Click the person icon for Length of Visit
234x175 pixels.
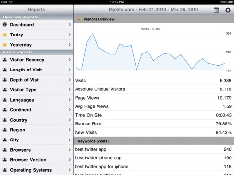coord(5,70)
